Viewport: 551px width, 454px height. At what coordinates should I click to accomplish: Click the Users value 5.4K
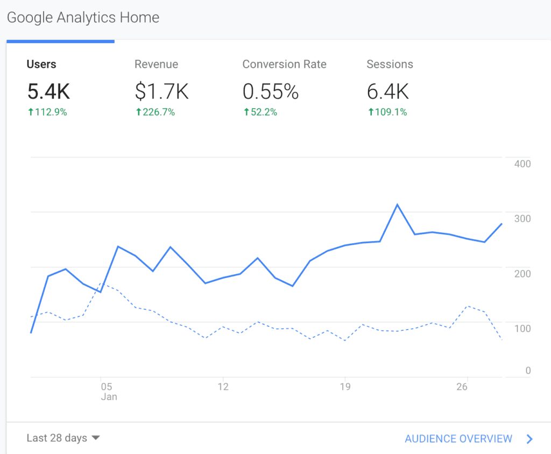(x=49, y=91)
